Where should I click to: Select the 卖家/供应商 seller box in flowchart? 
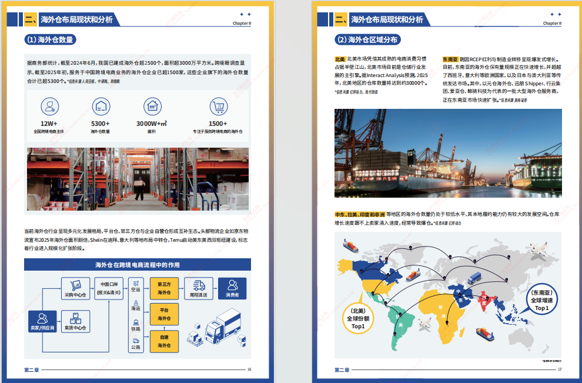(42, 322)
